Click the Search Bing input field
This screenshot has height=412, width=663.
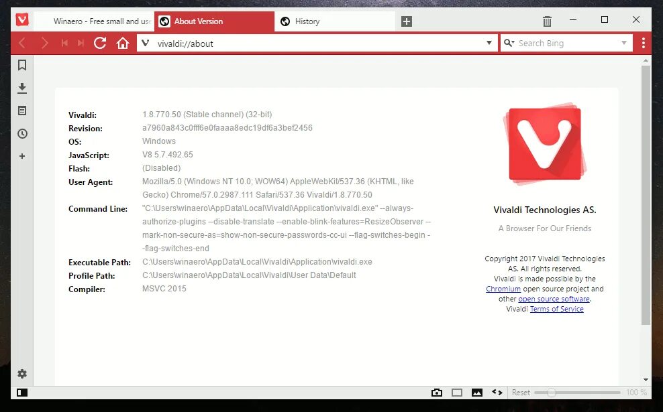pyautogui.click(x=568, y=43)
